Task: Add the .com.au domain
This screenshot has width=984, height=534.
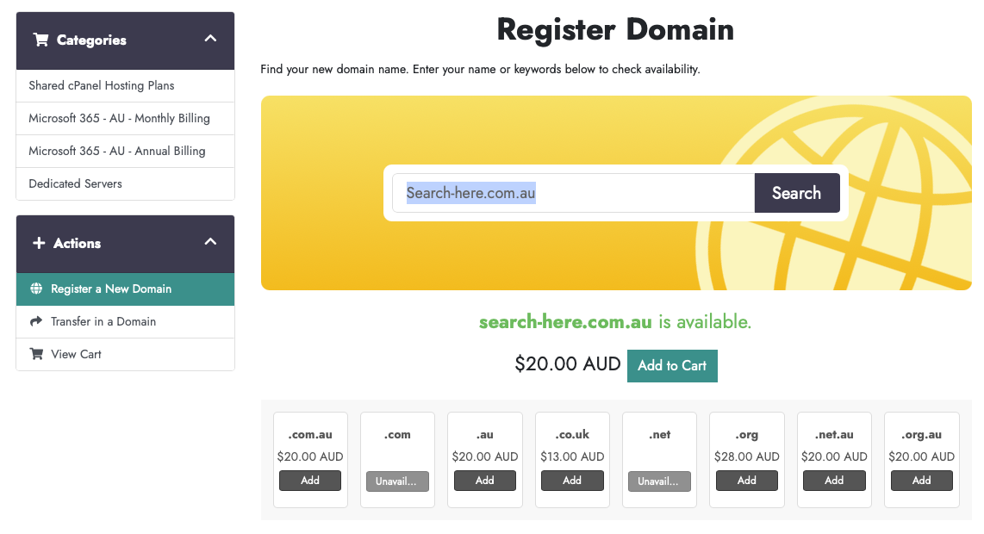Action: tap(310, 481)
